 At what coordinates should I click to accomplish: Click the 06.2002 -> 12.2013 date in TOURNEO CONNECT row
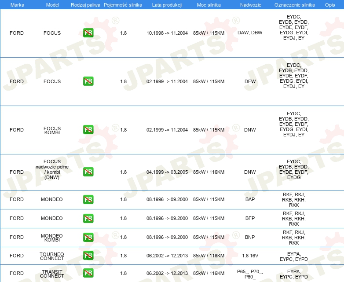167,256
